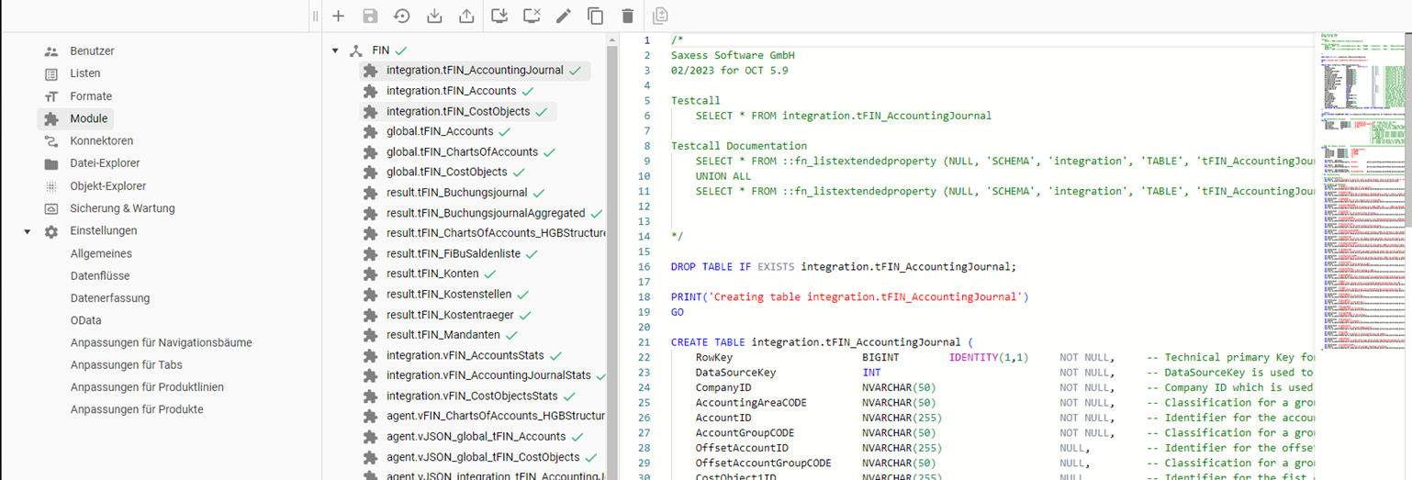Open Datenflüsse under Einstellungen
Screen dimensions: 1412x480
pos(100,275)
